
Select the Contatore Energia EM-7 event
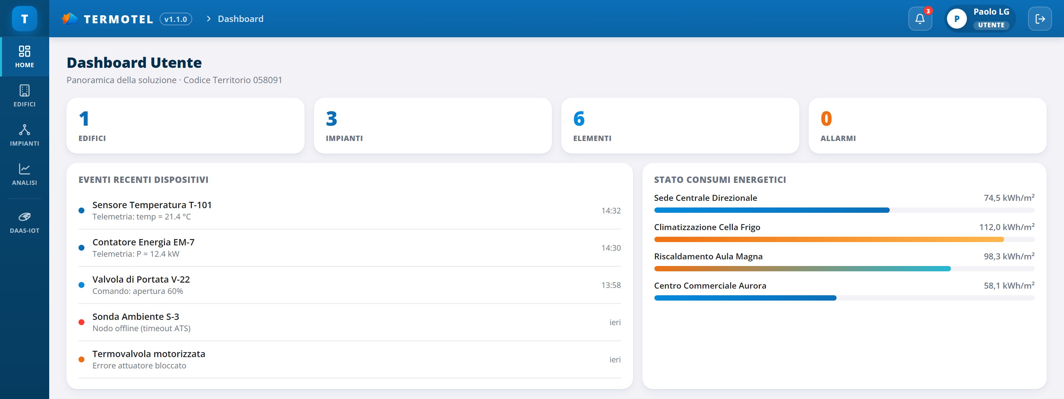(349, 248)
